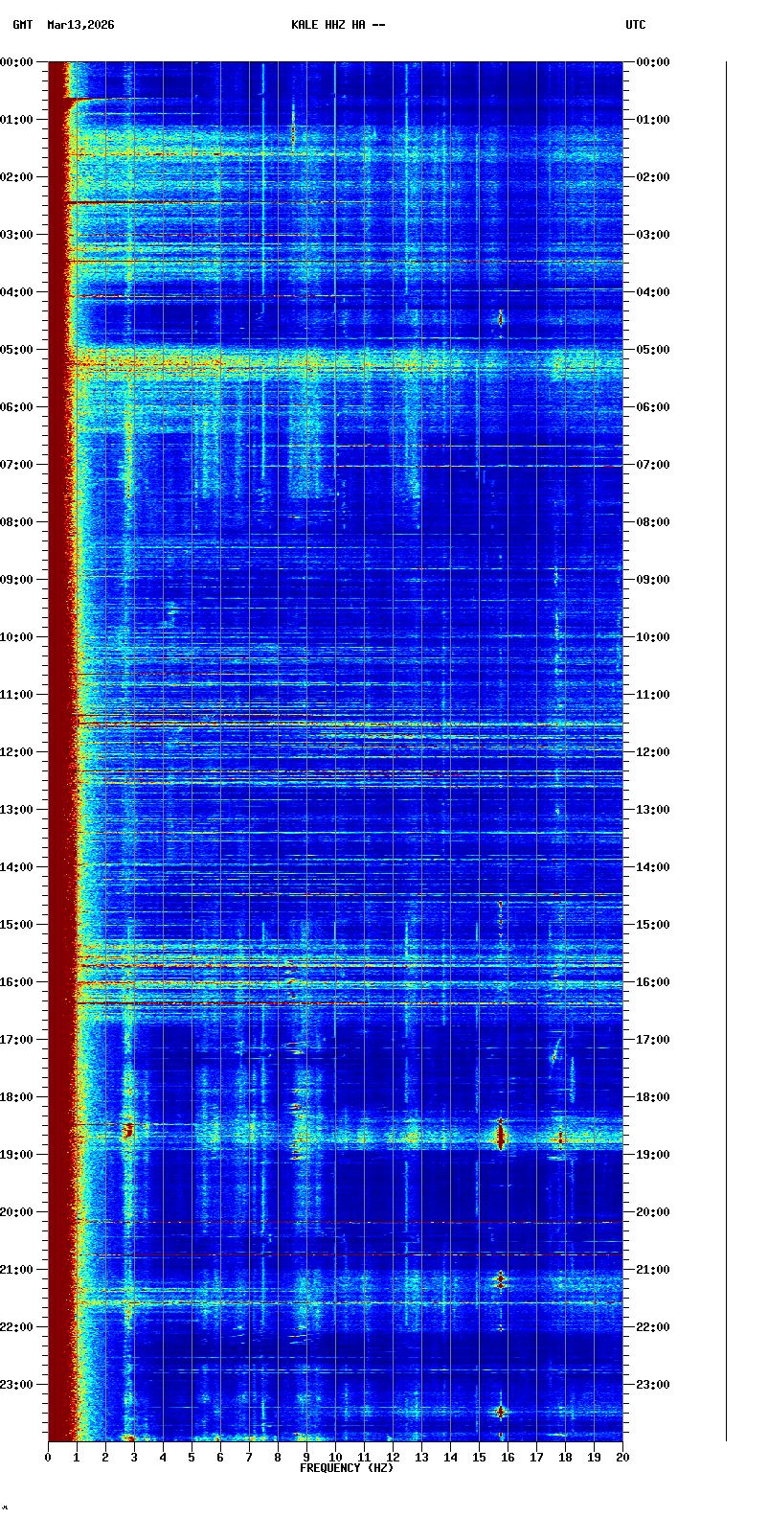Select the KALE HHZ HA station title
768x1518 pixels.
[x=338, y=25]
